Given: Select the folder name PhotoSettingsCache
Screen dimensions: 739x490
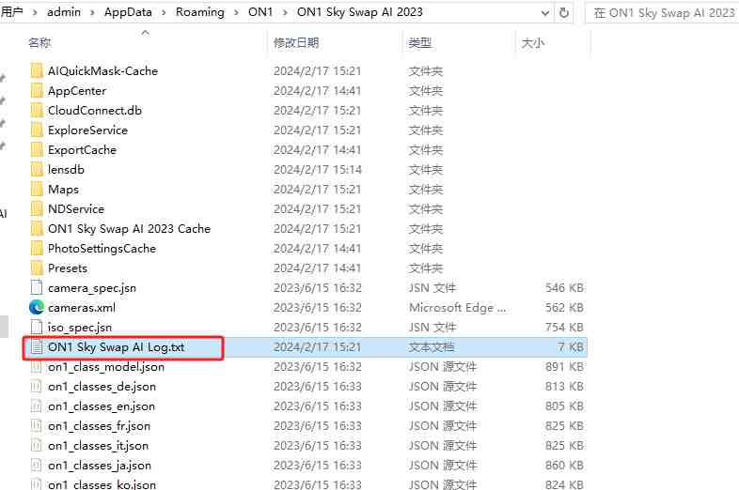Looking at the screenshot, I should tap(102, 249).
